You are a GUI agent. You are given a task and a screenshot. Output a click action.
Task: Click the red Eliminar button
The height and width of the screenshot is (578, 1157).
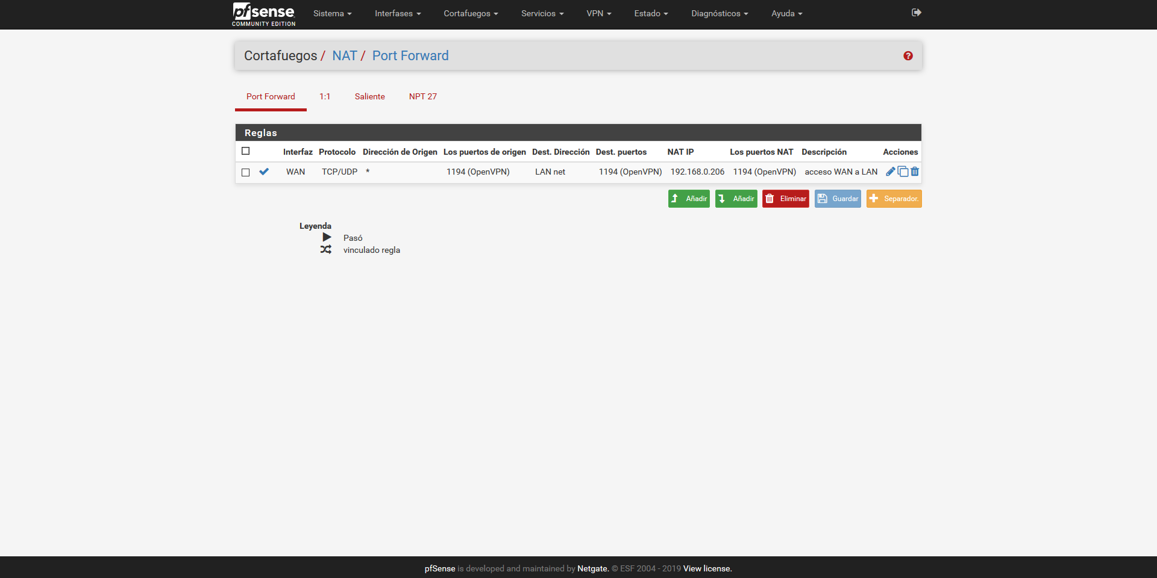(x=785, y=199)
